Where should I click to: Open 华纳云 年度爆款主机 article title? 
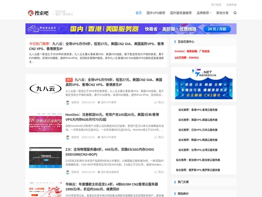point(112,187)
